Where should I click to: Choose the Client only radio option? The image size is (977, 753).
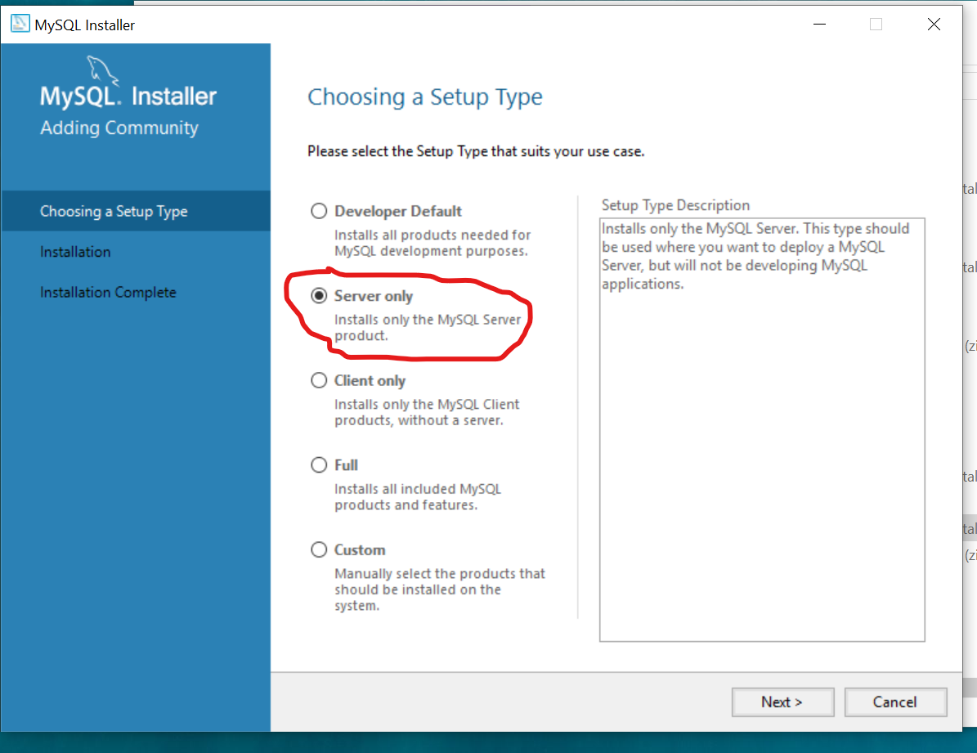pos(318,380)
